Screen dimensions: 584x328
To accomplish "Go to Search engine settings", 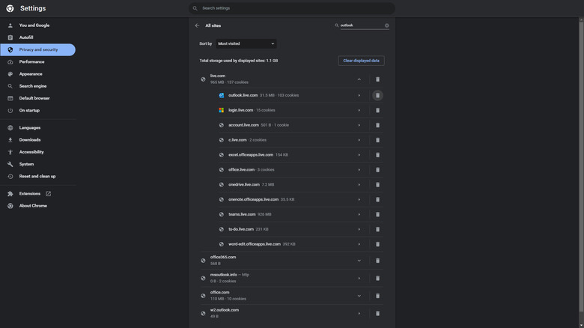I will pyautogui.click(x=33, y=86).
